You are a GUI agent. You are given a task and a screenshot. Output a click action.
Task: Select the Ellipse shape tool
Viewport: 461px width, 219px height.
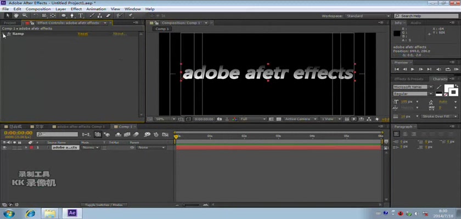(x=64, y=16)
